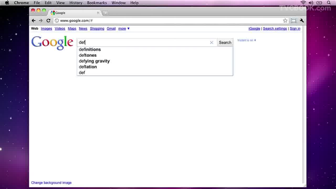Open the History menu
Viewport: 336px width, 189px height.
(76, 3)
